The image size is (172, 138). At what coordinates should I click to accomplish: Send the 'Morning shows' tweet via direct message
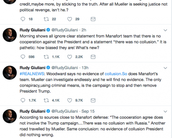(93, 57)
